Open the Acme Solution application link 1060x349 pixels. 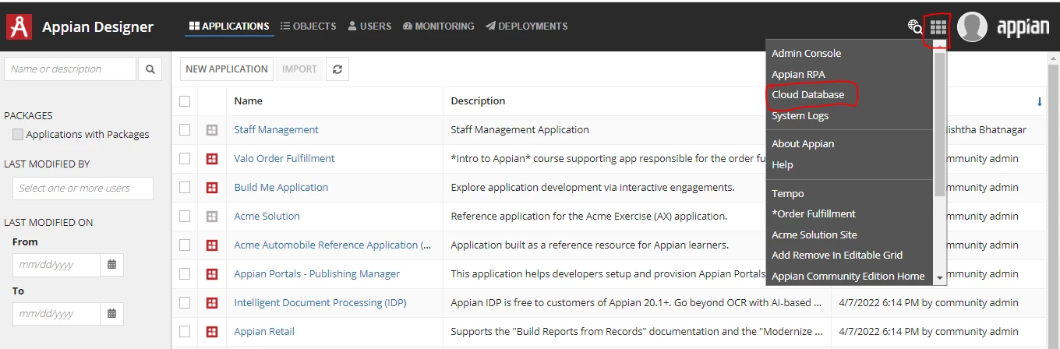tap(267, 217)
